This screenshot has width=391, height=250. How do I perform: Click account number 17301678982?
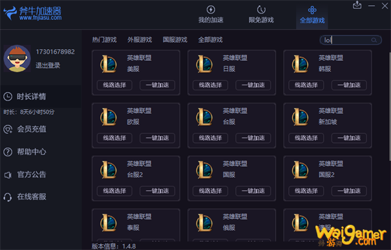coord(55,52)
